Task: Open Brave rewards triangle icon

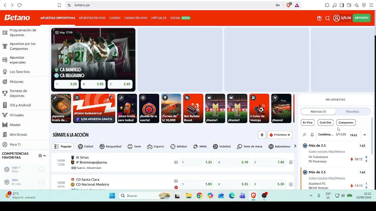Action: point(297,5)
